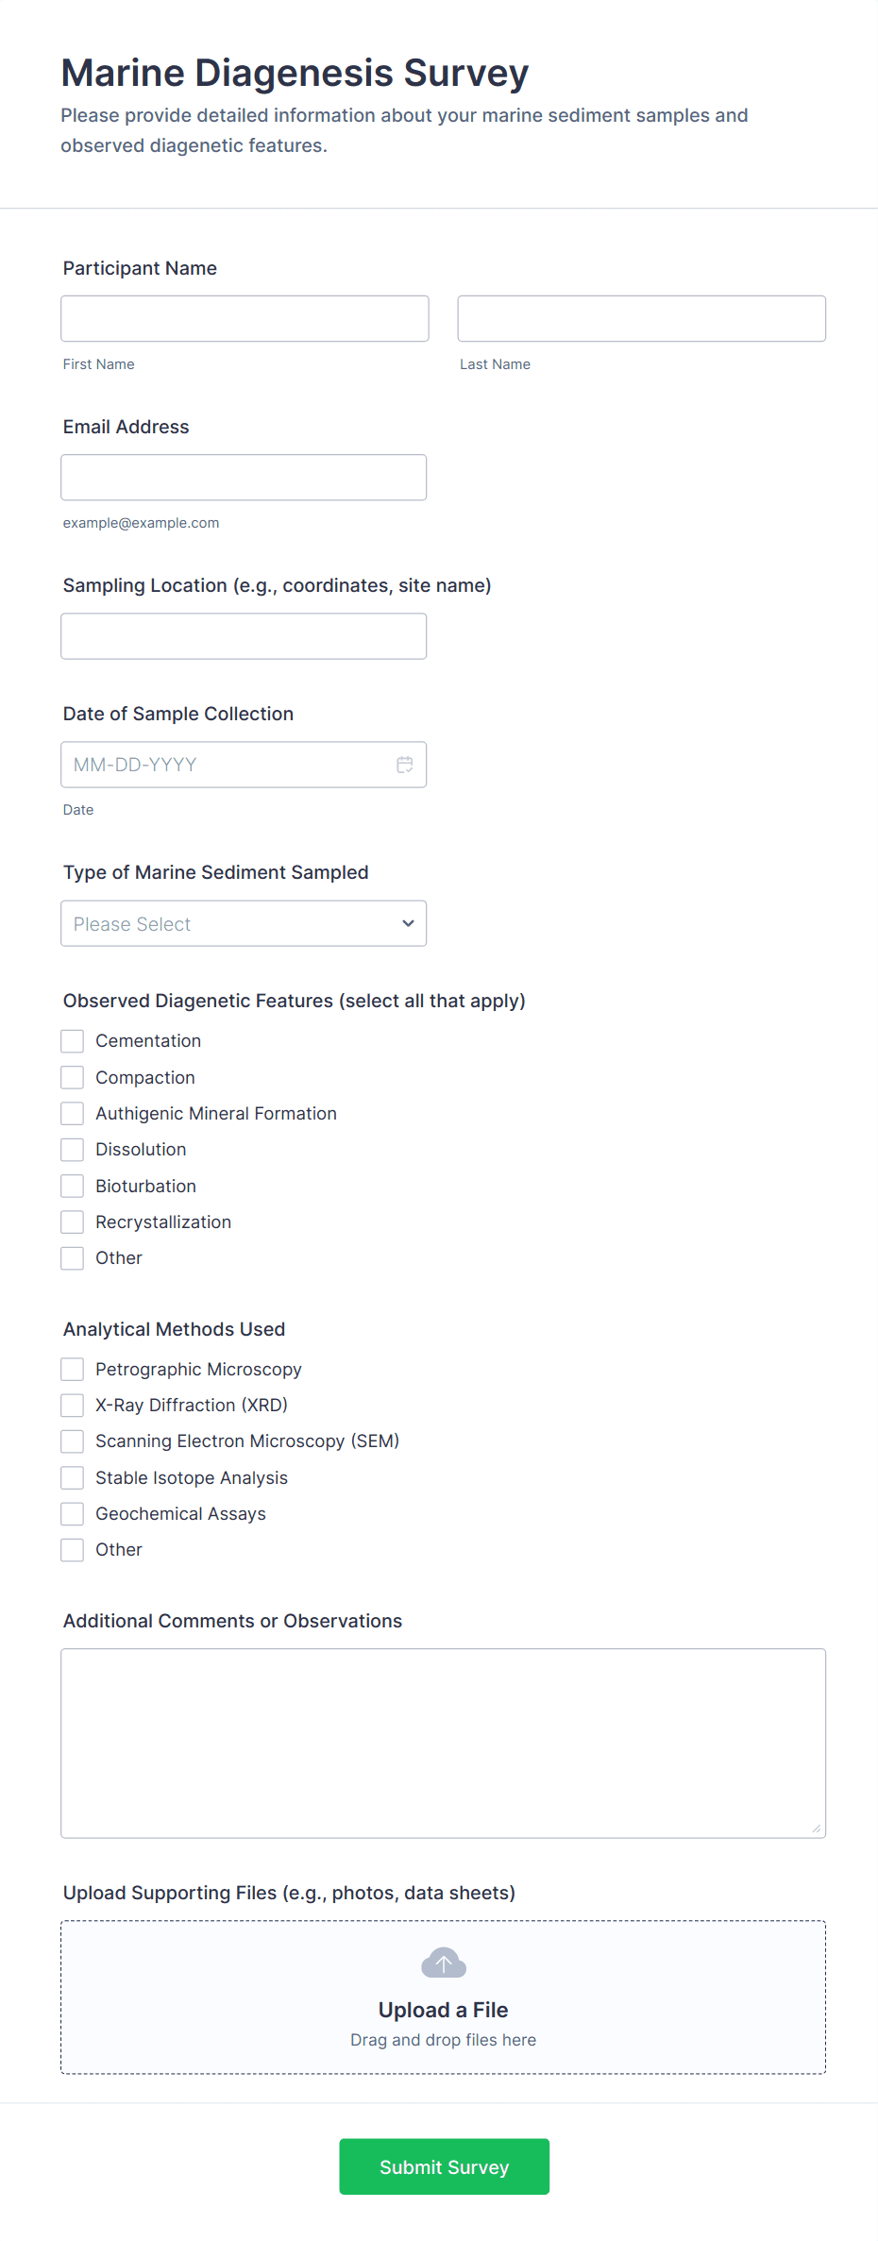This screenshot has height=2241, width=878.
Task: Click the calendar icon in date field
Action: 405,765
